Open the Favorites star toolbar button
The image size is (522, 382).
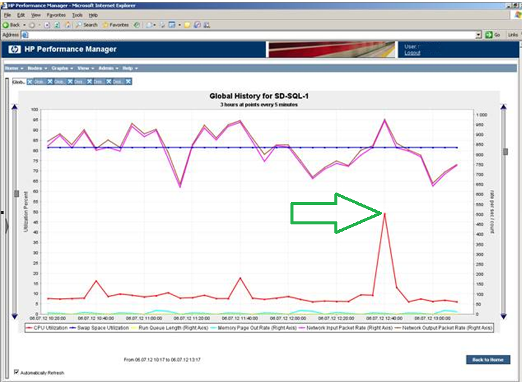(x=115, y=25)
